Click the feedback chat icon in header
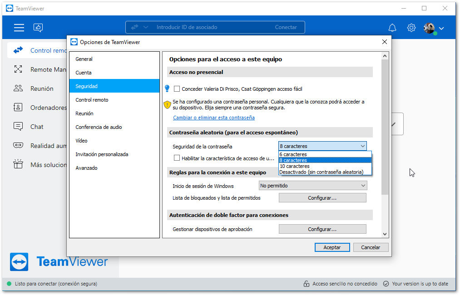The image size is (460, 295). 38,28
